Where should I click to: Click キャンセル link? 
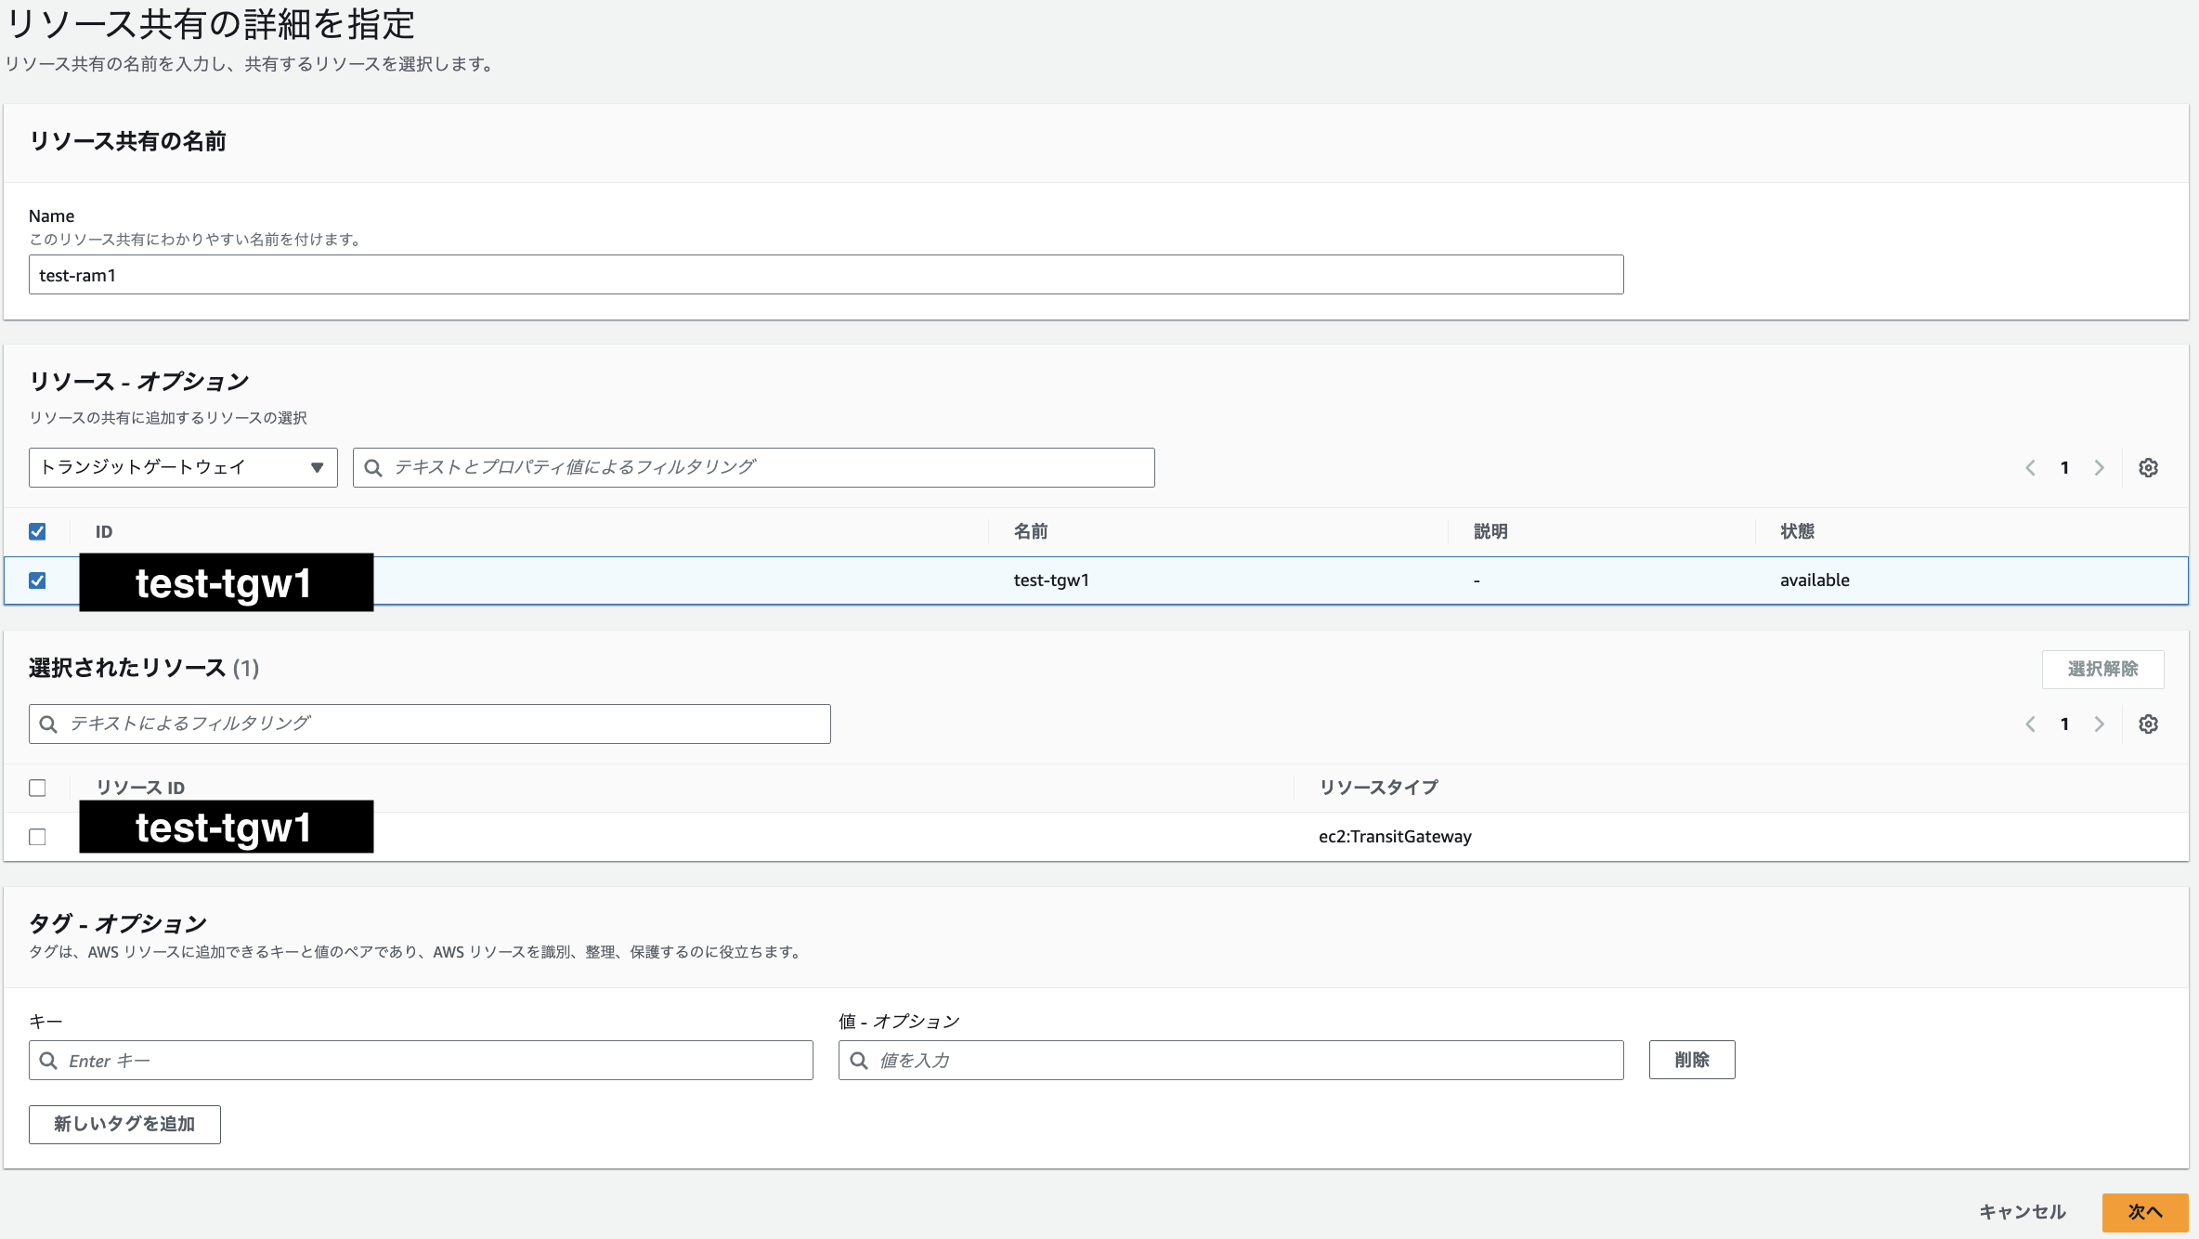tap(2022, 1212)
